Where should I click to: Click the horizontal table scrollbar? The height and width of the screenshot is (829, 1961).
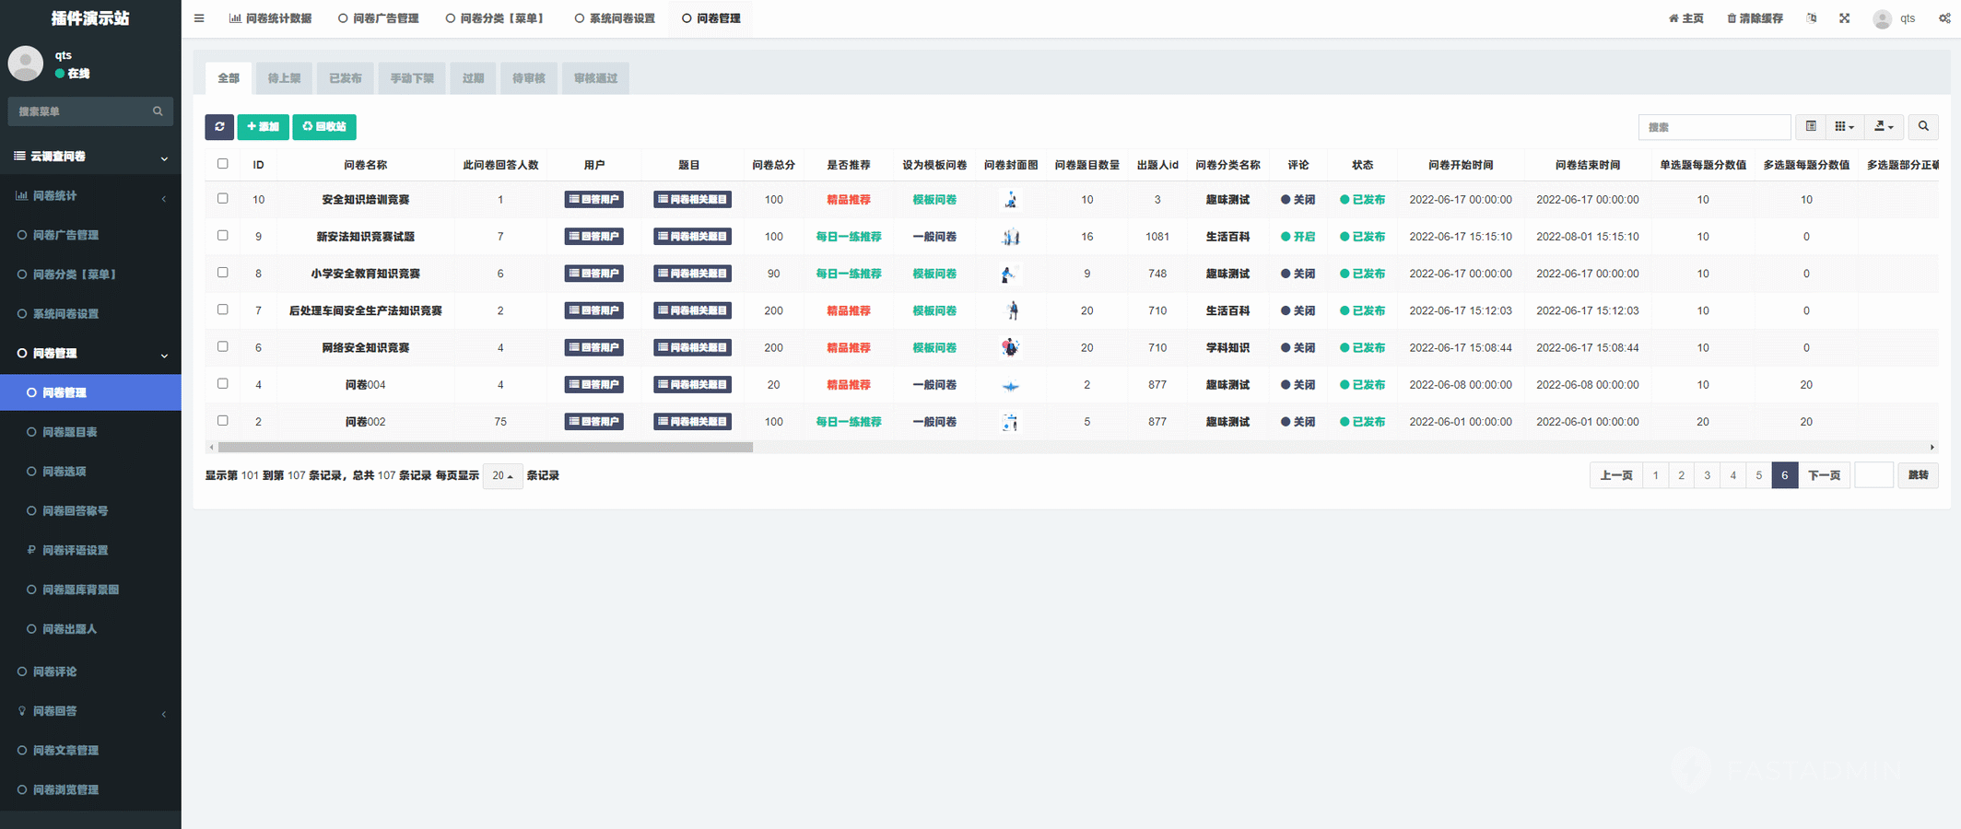tap(486, 447)
